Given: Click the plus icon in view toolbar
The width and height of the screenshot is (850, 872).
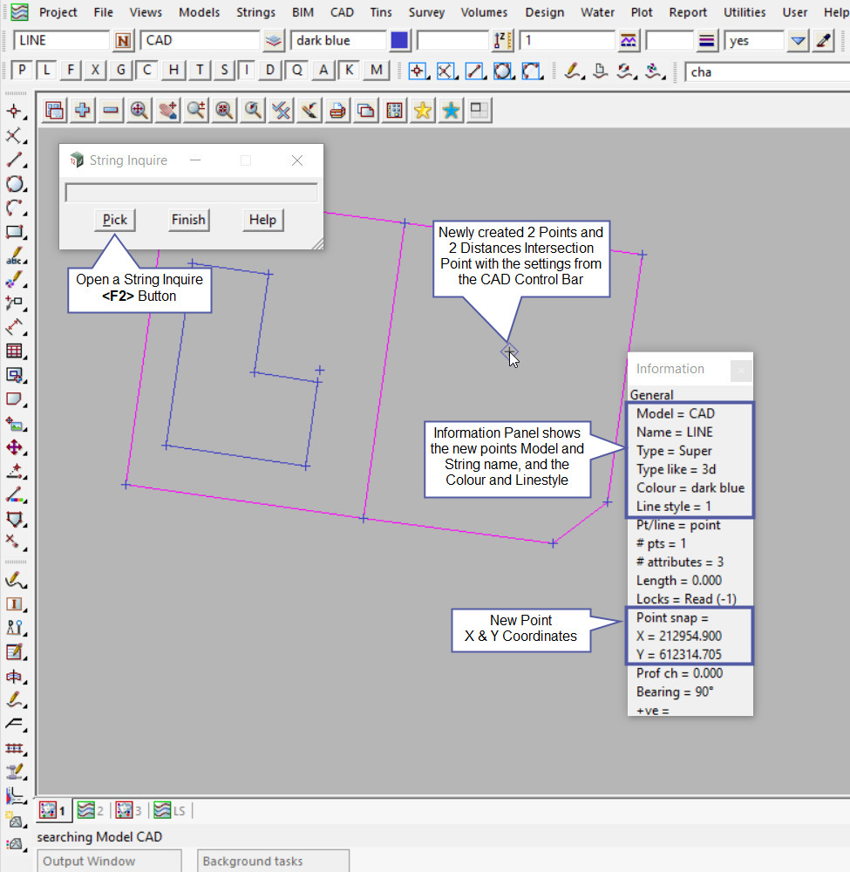Looking at the screenshot, I should (83, 110).
